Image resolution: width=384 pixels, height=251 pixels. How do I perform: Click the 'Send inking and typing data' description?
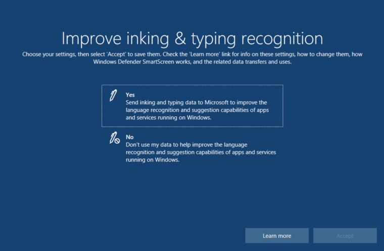click(197, 110)
